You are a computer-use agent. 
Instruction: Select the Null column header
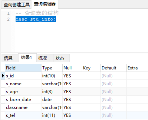(72, 68)
